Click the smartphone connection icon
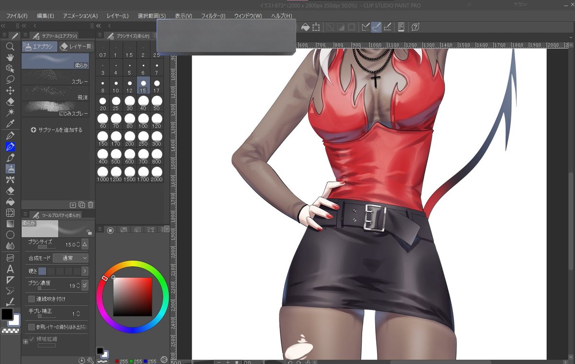 point(402,27)
